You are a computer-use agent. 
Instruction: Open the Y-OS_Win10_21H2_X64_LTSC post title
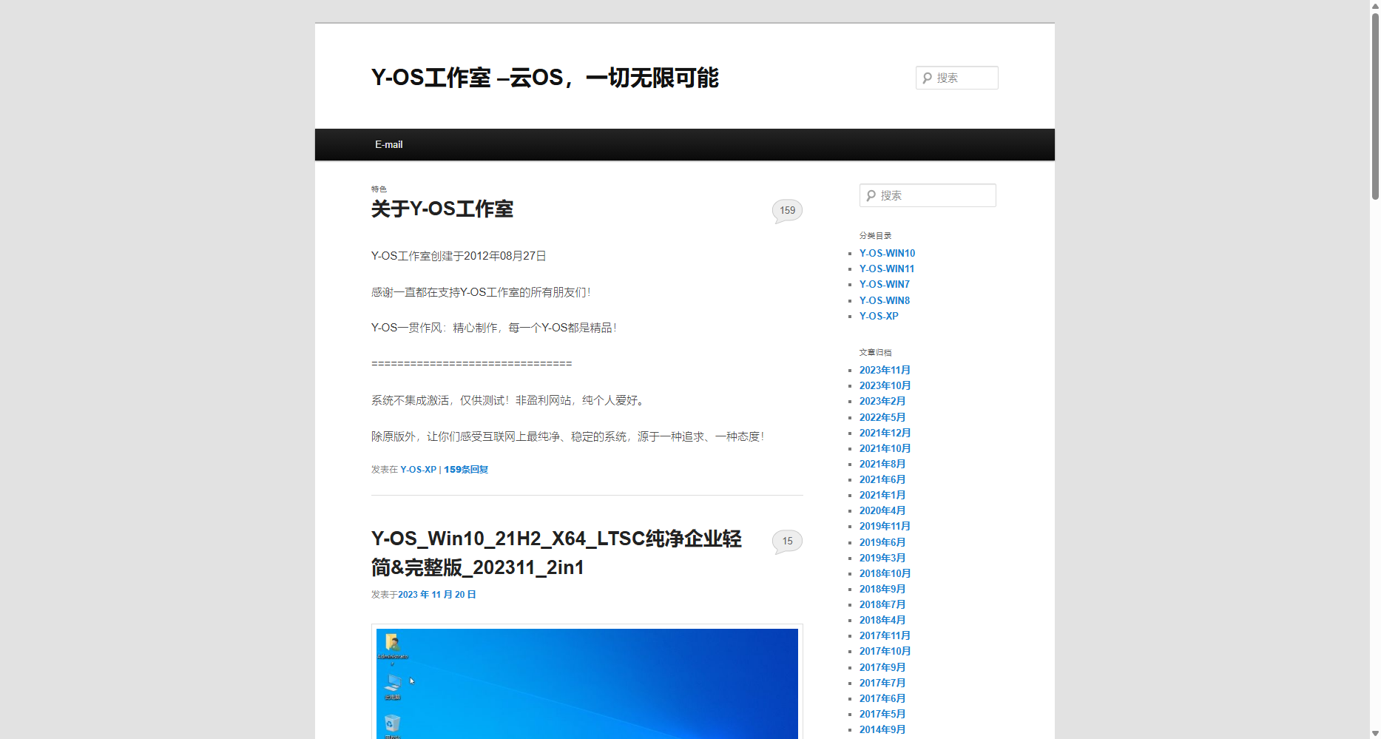(556, 553)
